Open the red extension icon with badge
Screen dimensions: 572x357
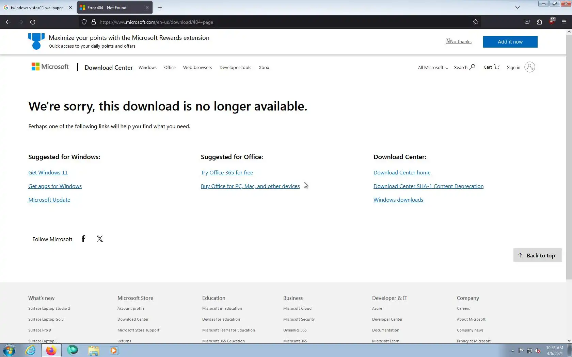[552, 21]
